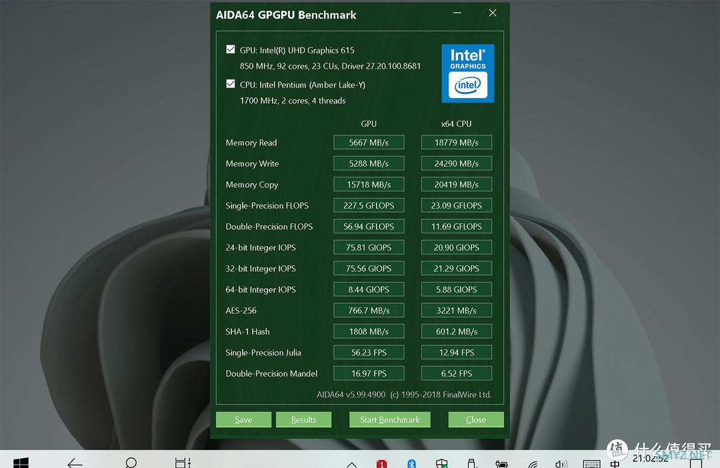Click the CPU Memory Write value 24290 MB/s
This screenshot has width=720, height=468.
pyautogui.click(x=457, y=163)
